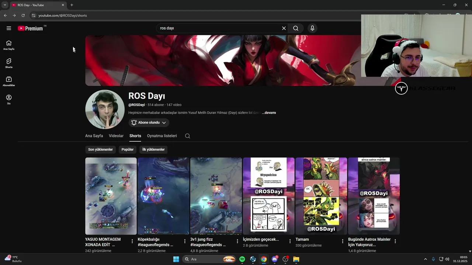Click the YASUO MONTAGEM XONADA EDİT title

[103, 242]
